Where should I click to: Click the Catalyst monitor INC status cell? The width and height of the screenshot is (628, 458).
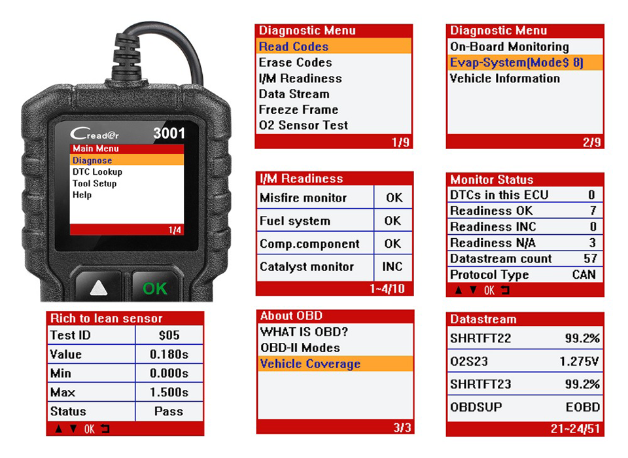point(392,267)
